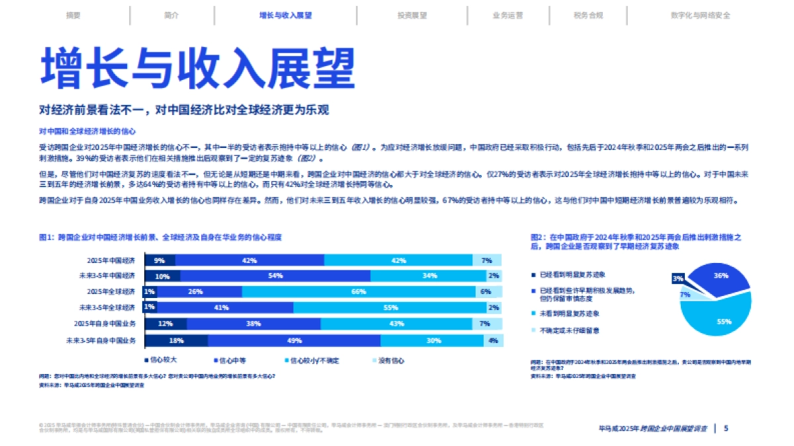Image resolution: width=794 pixels, height=446 pixels.
Task: Switch to the 摘要 tab
Action: click(75, 15)
